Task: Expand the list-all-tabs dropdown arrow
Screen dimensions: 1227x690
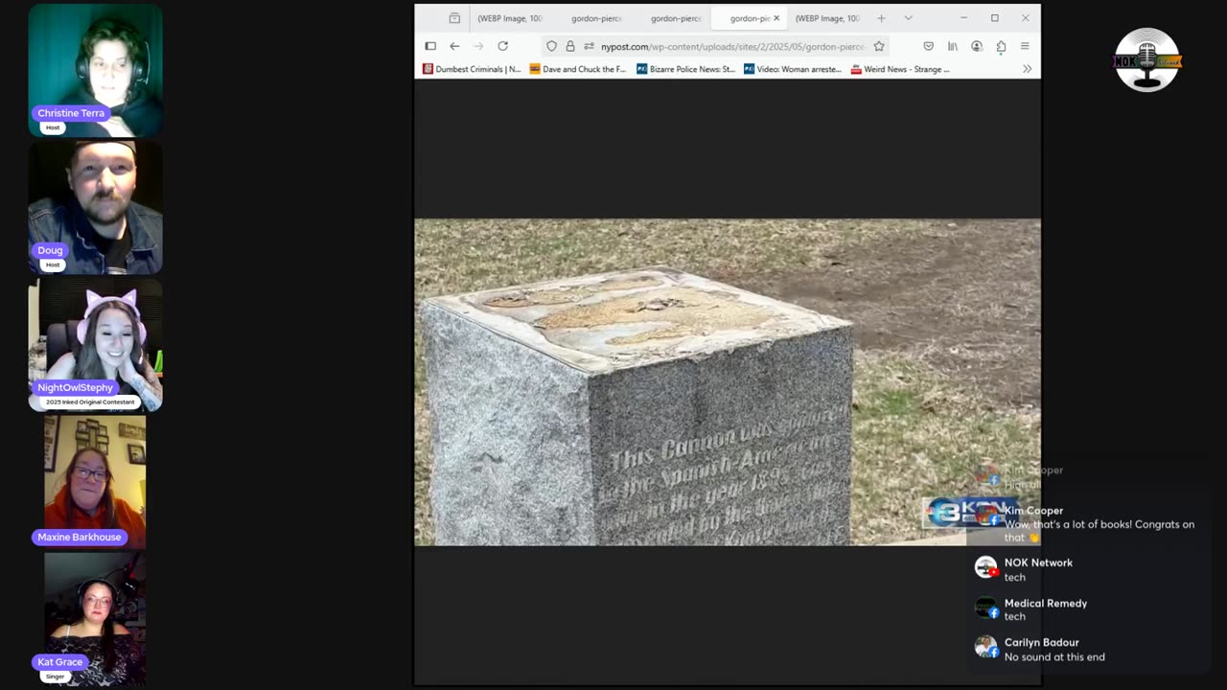Action: coord(908,18)
